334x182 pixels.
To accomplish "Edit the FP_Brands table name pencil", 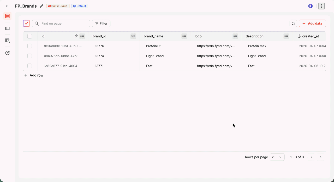I will coord(41,6).
